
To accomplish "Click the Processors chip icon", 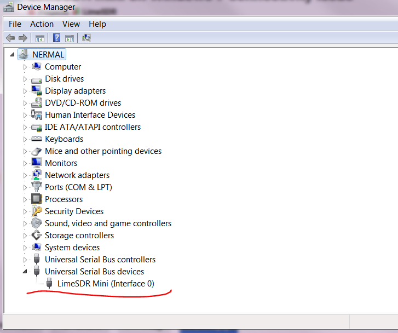I will pyautogui.click(x=37, y=199).
